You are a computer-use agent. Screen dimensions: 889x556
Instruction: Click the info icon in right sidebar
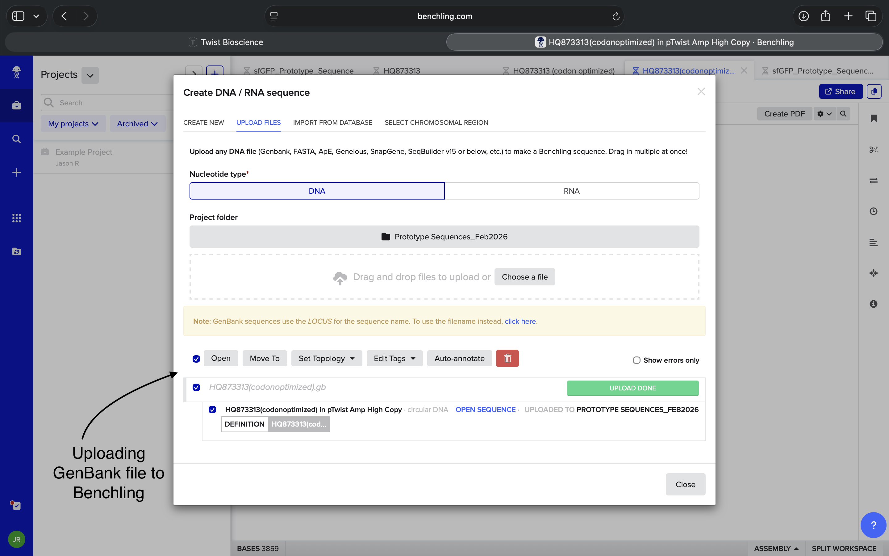pos(873,304)
